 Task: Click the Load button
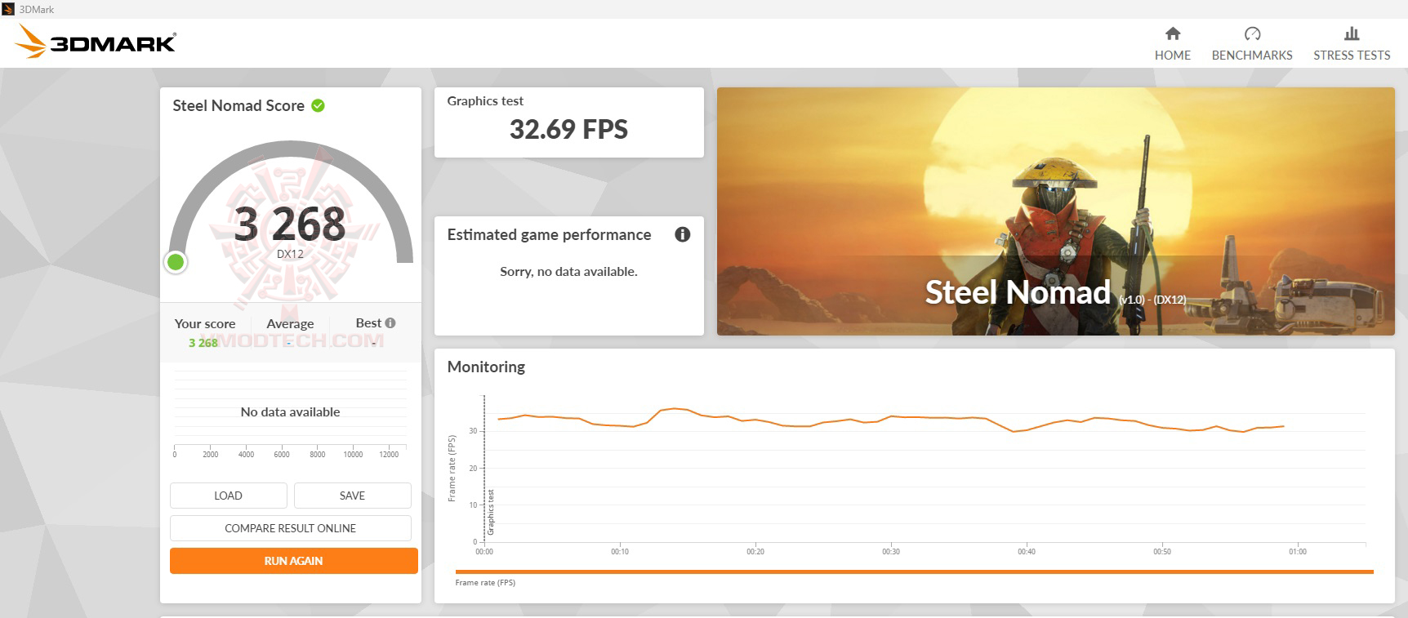coord(229,496)
